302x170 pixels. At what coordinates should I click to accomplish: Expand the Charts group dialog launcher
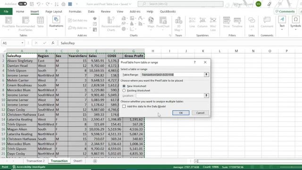tap(170, 35)
